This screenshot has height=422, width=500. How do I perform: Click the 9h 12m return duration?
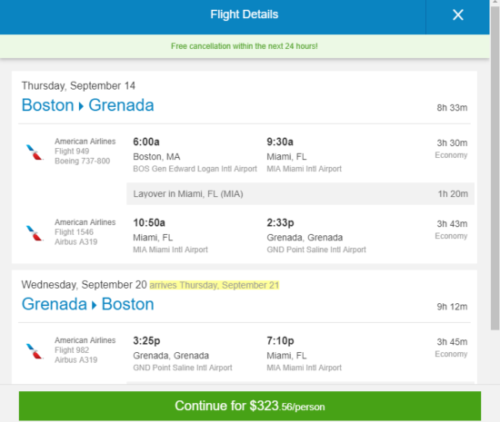pyautogui.click(x=452, y=307)
